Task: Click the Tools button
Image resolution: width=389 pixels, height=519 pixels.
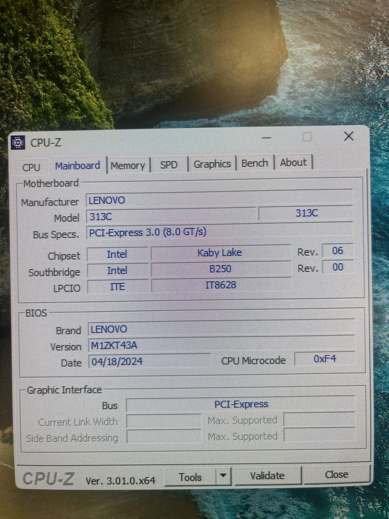Action: (x=190, y=477)
